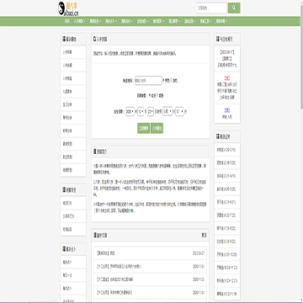Click the name input field in the form
The image size is (303, 303).
pyautogui.click(x=148, y=81)
